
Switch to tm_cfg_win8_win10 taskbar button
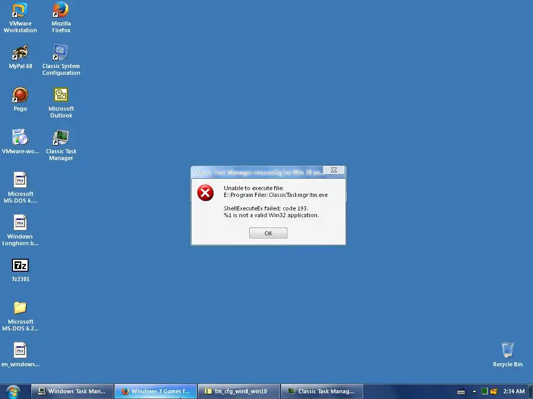(239, 391)
